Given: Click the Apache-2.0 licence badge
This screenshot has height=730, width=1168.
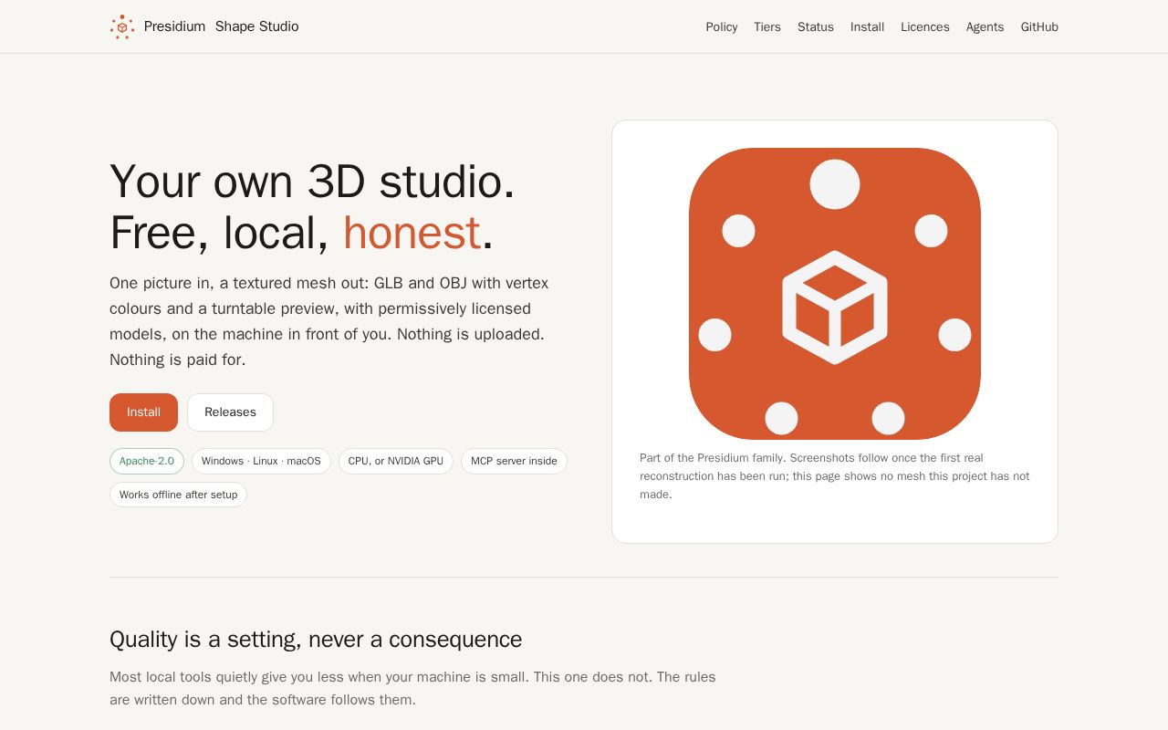Looking at the screenshot, I should [147, 461].
